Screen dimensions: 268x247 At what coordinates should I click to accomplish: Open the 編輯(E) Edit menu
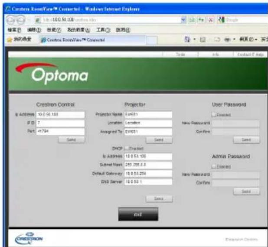[x=34, y=30]
